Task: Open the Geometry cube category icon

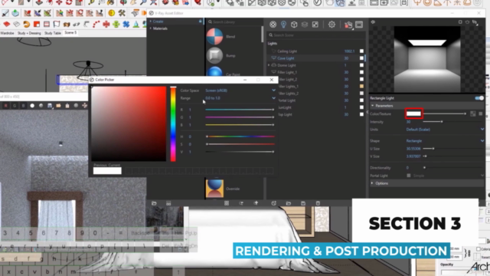Action: coord(294,25)
